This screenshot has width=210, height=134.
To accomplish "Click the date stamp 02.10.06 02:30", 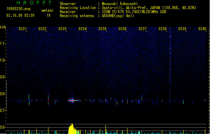I will coord(20,15).
